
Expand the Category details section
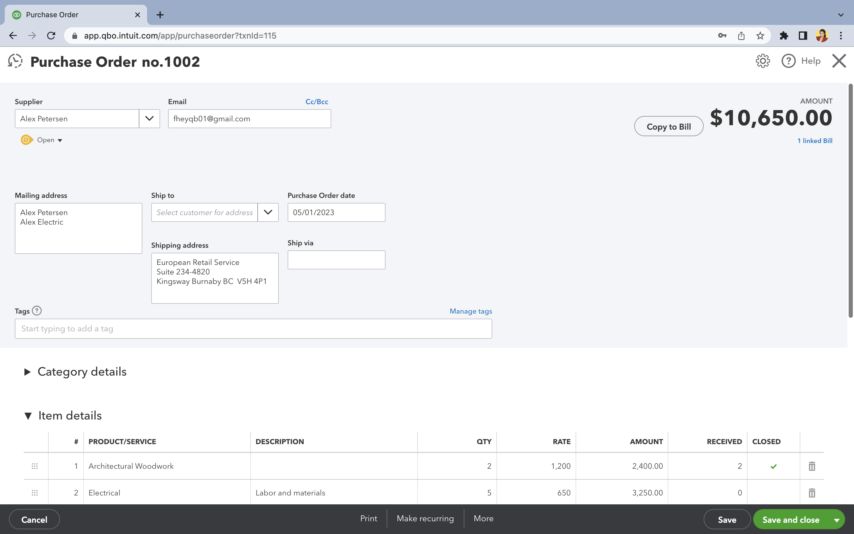[28, 372]
